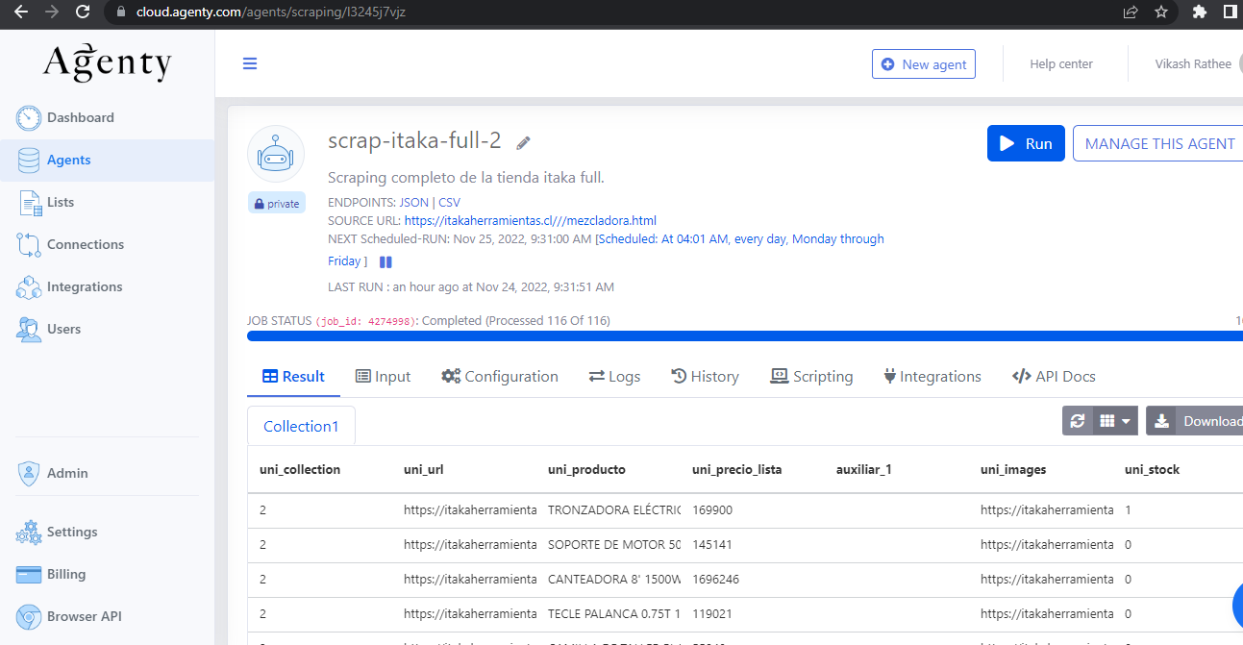This screenshot has width=1243, height=645.
Task: Click the Connections icon in the sidebar
Action: tap(29, 245)
